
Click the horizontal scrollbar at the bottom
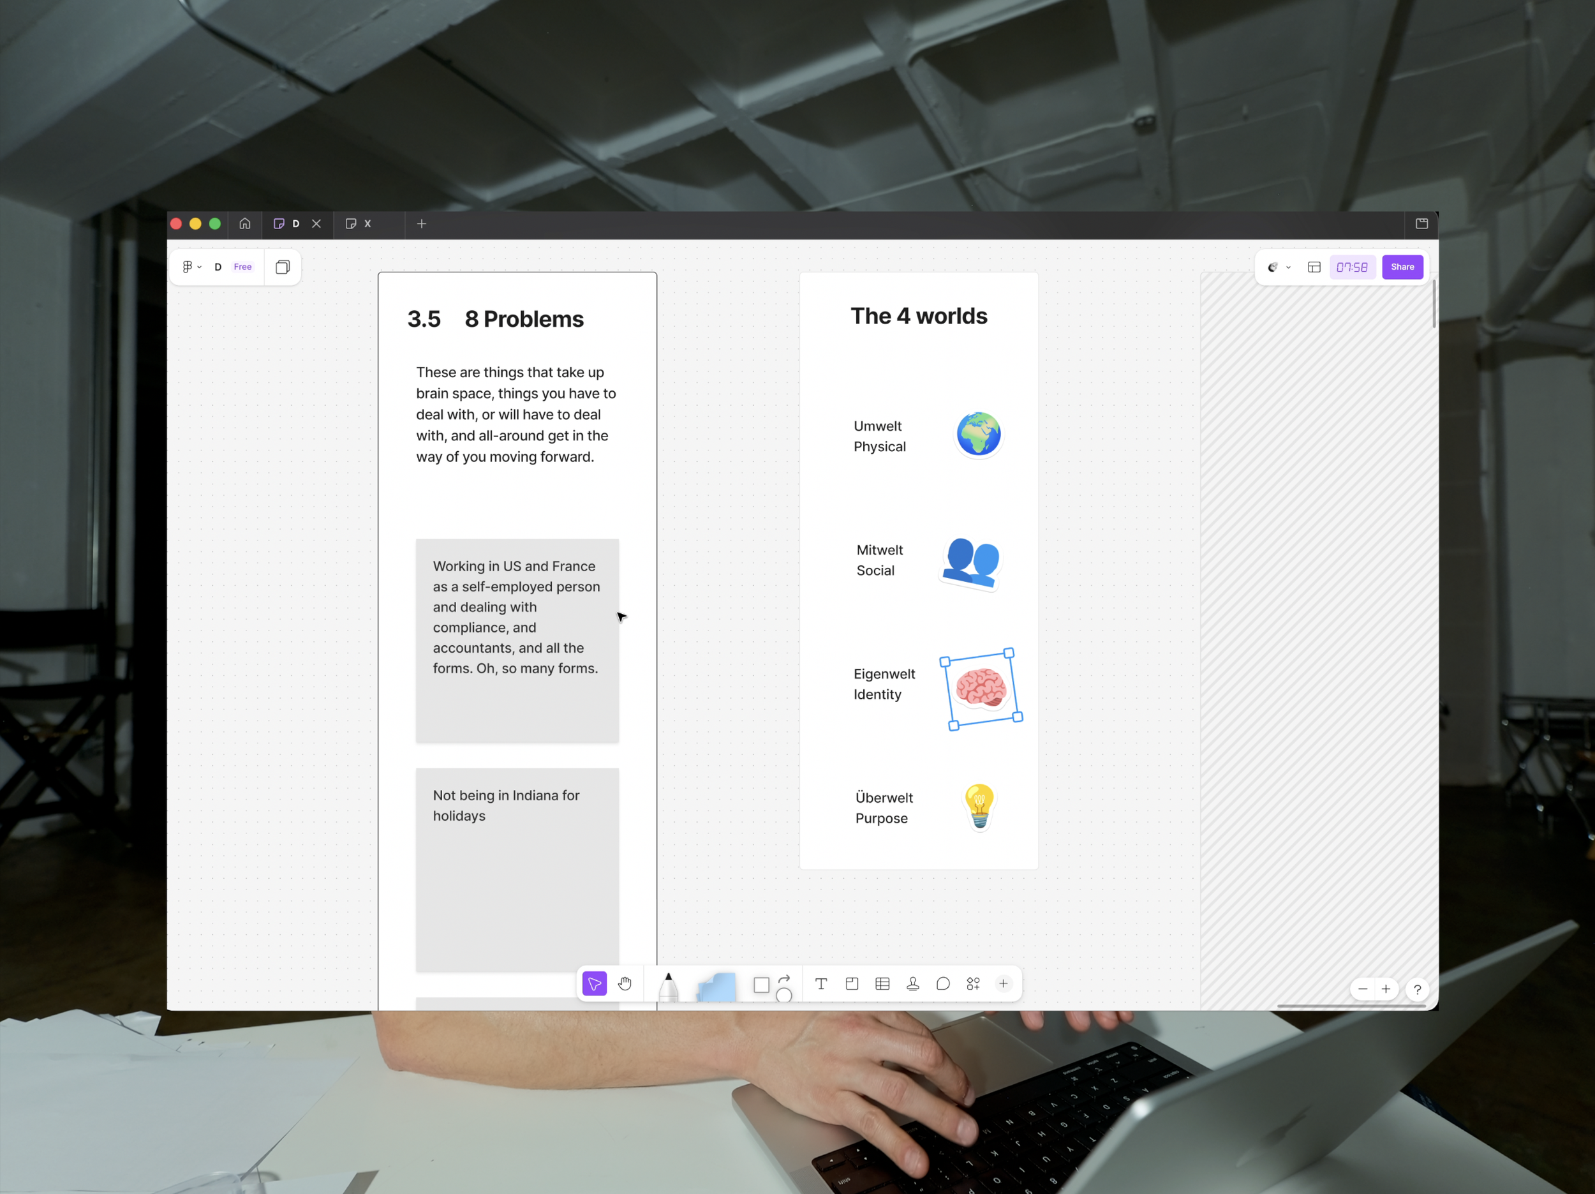(x=1351, y=1006)
